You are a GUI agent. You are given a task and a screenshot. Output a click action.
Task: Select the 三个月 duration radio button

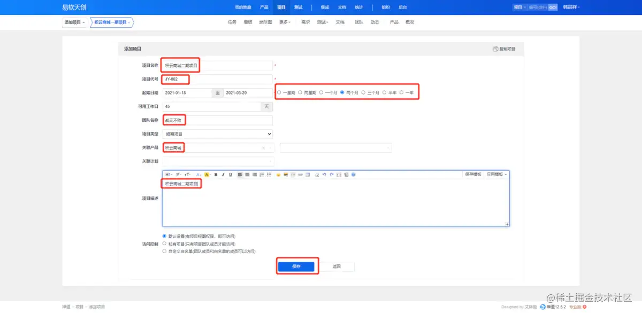coord(363,92)
